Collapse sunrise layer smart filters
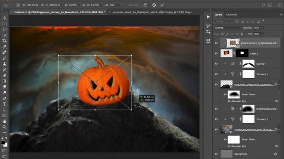 pyautogui.click(x=279, y=129)
